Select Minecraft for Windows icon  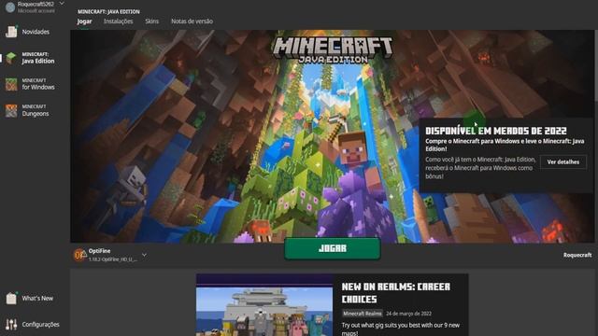11,84
